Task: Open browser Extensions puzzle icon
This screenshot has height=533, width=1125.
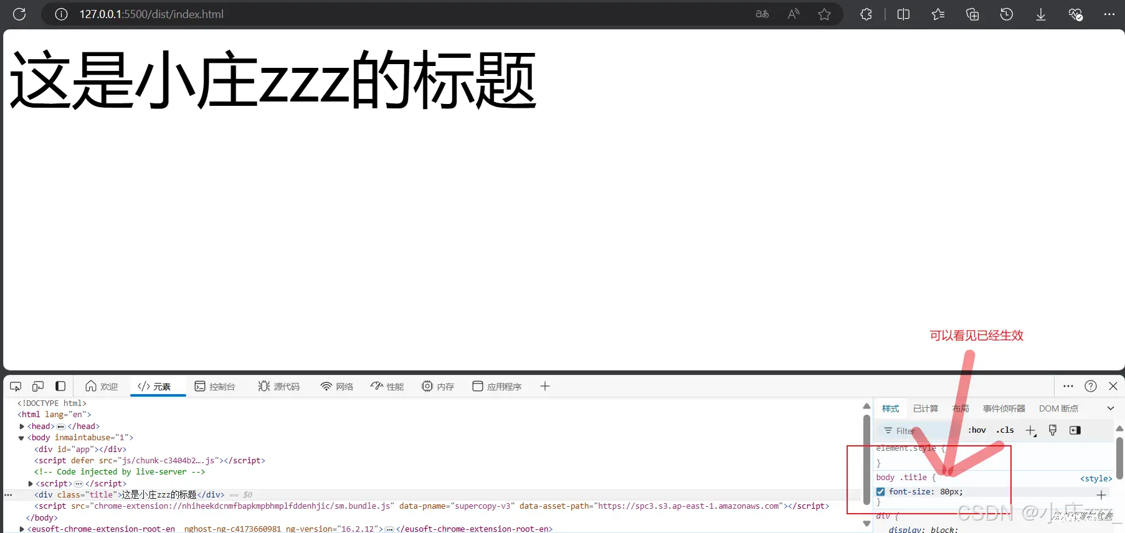Action: [866, 14]
